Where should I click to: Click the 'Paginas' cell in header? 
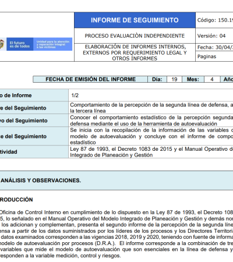pyautogui.click(x=214, y=56)
